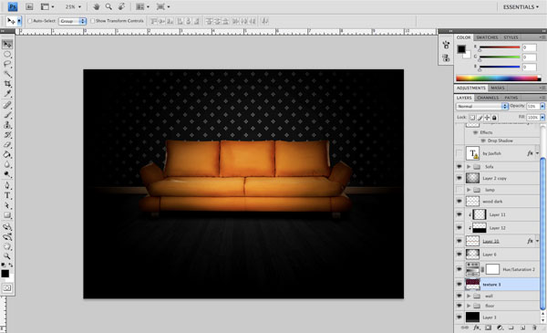Launch Bridge from the application bar
This screenshot has height=333, width=547.
tap(29, 6)
